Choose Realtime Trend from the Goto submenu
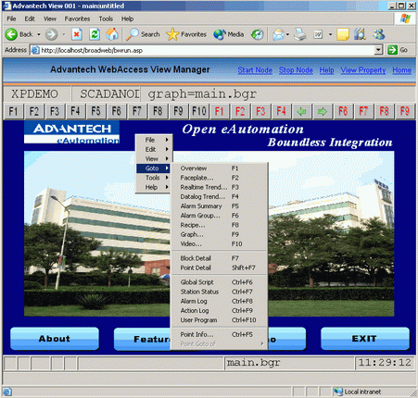 (x=219, y=187)
